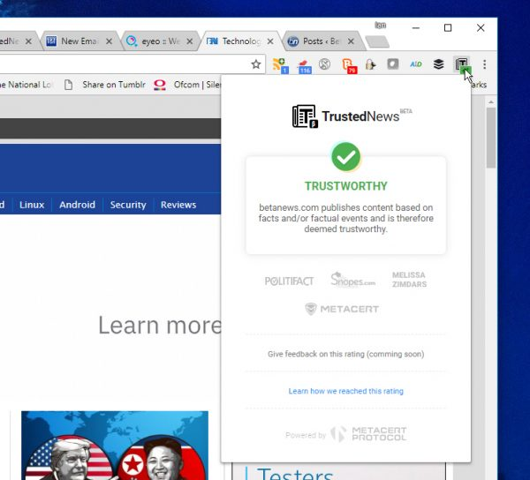This screenshot has height=480, width=530.
Task: Close the Technology tab
Action: [x=269, y=41]
